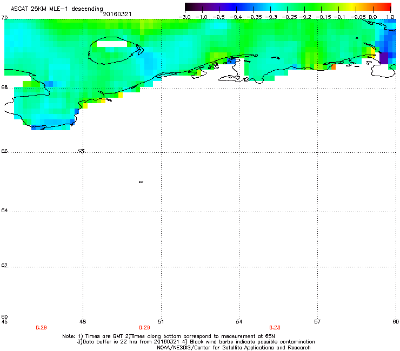Click the latitude '68' axis label
The image size is (400, 351).
[x=4, y=87]
